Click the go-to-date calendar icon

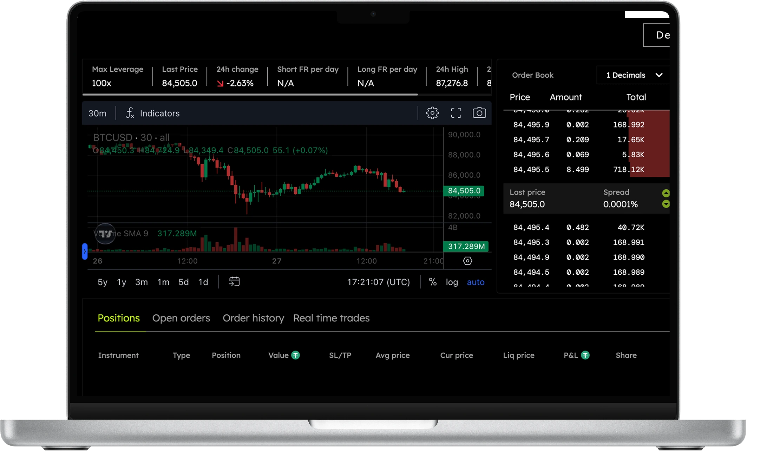(x=234, y=282)
